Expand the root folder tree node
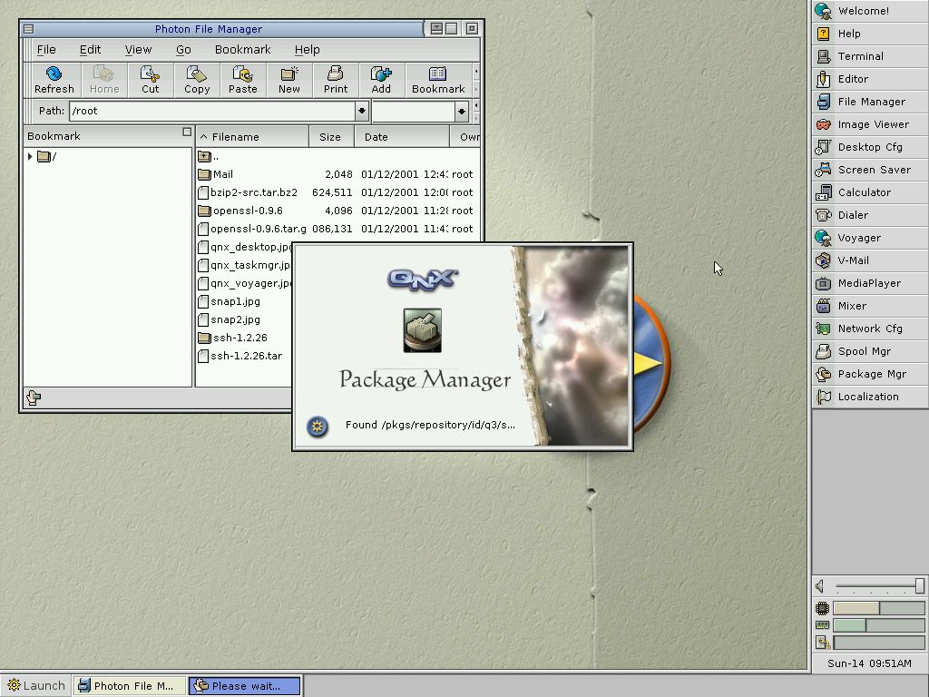This screenshot has height=697, width=929. tap(31, 157)
